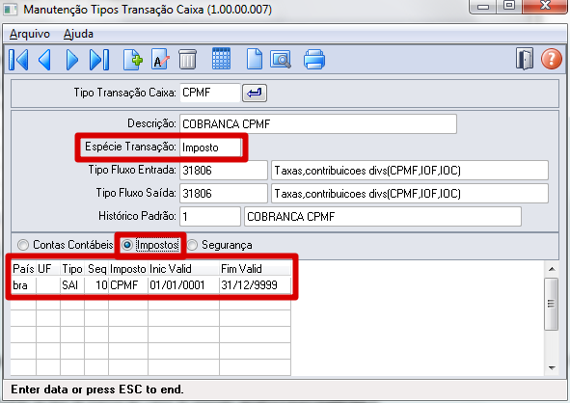Viewport: 570px width, 403px height.
Task: Open the search magnifier icon
Action: coord(281,59)
